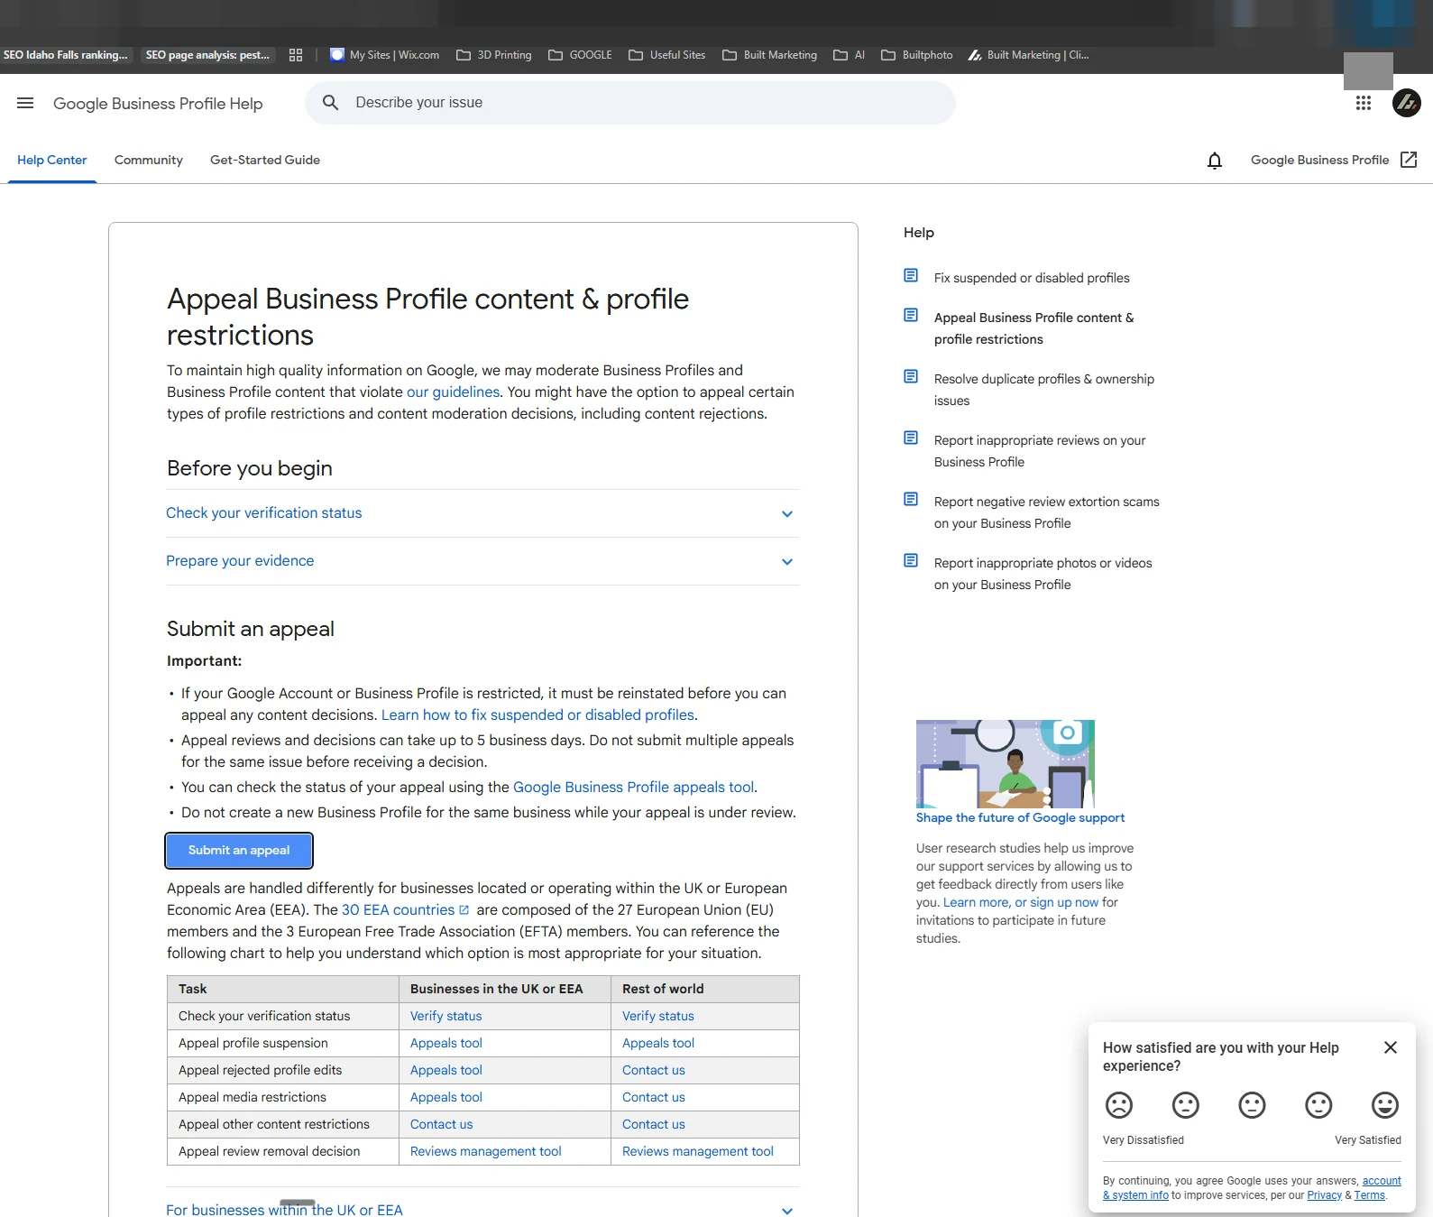Open the Useful Sites bookmark folder
Image resolution: width=1433 pixels, height=1217 pixels.
667,55
